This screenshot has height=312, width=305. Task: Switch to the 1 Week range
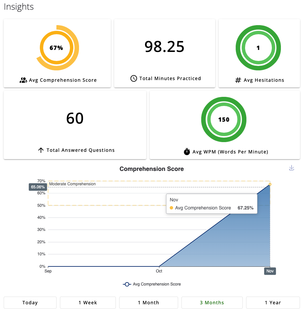coord(88,303)
